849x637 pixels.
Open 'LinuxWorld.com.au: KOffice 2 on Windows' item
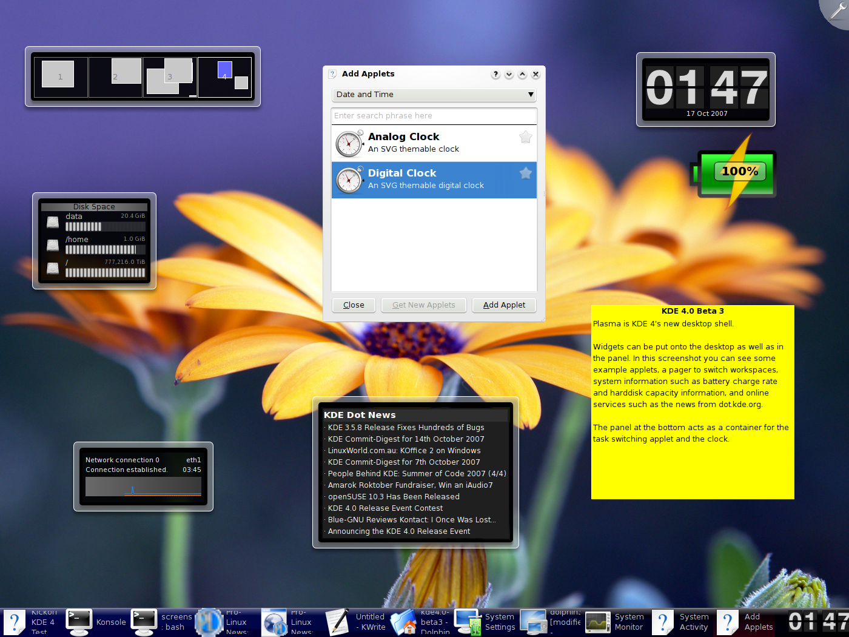click(x=404, y=451)
